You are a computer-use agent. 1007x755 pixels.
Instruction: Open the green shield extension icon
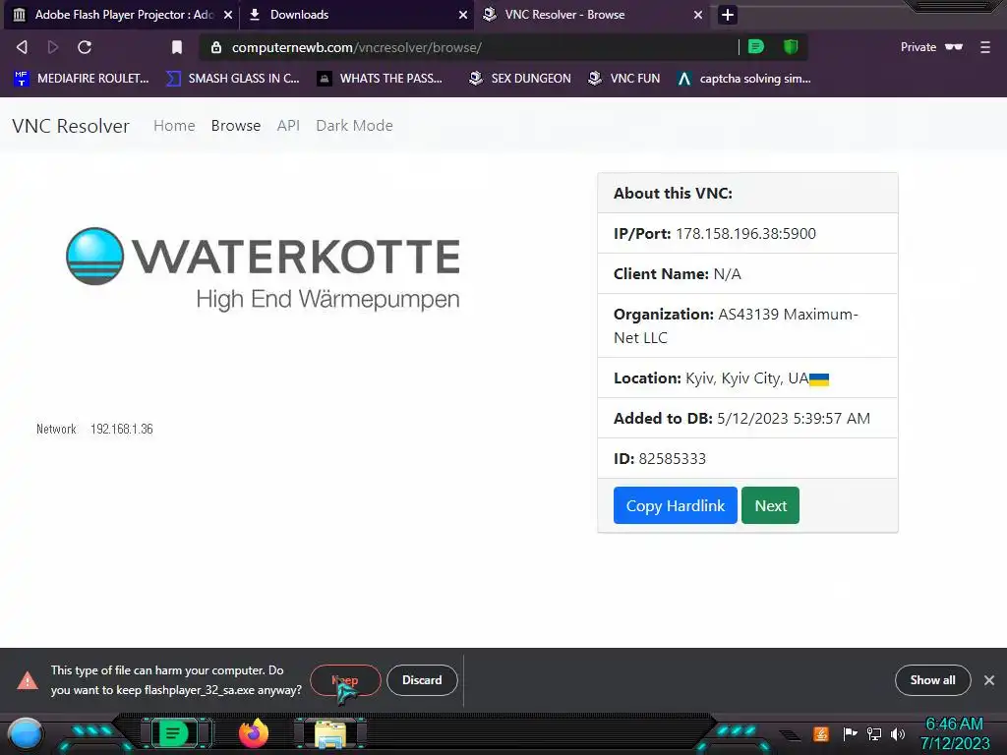tap(791, 47)
